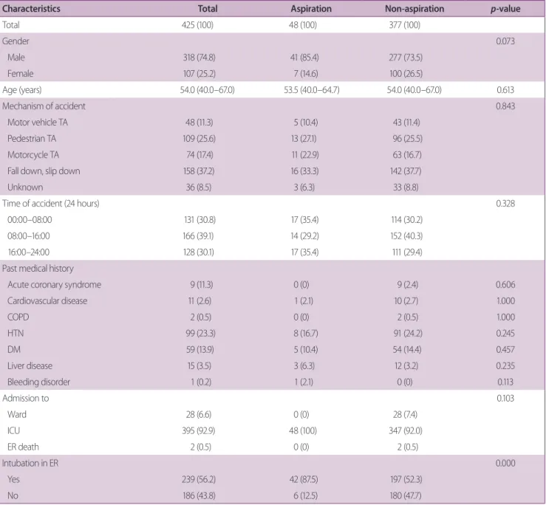Image resolution: width=546 pixels, height=505 pixels.
Task: Click the 'Male' row label
Action: pyautogui.click(x=16, y=58)
